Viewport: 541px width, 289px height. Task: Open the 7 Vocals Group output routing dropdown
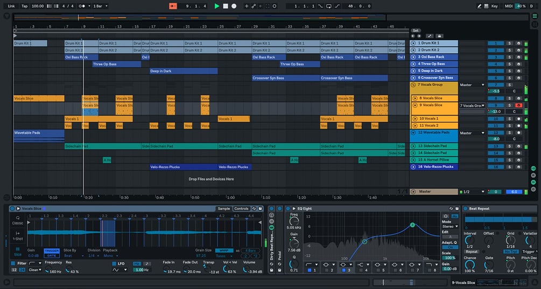[472, 85]
